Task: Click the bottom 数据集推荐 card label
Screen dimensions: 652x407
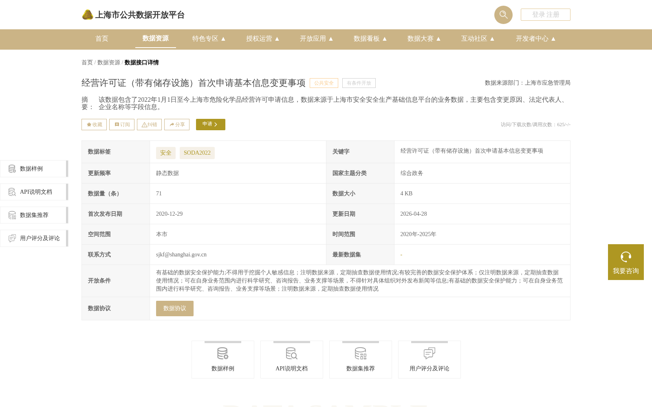Action: click(x=361, y=369)
